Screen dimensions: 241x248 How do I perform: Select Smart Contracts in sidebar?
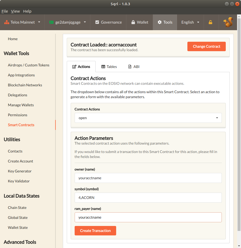pyautogui.click(x=21, y=125)
